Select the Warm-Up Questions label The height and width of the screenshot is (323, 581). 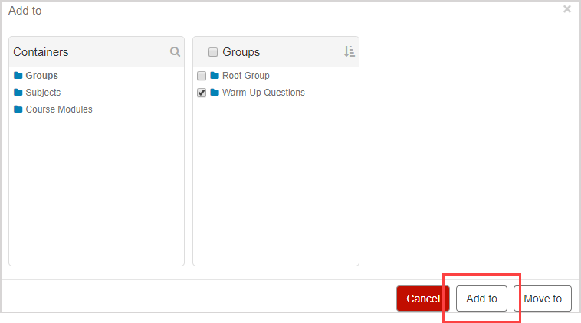pos(263,93)
